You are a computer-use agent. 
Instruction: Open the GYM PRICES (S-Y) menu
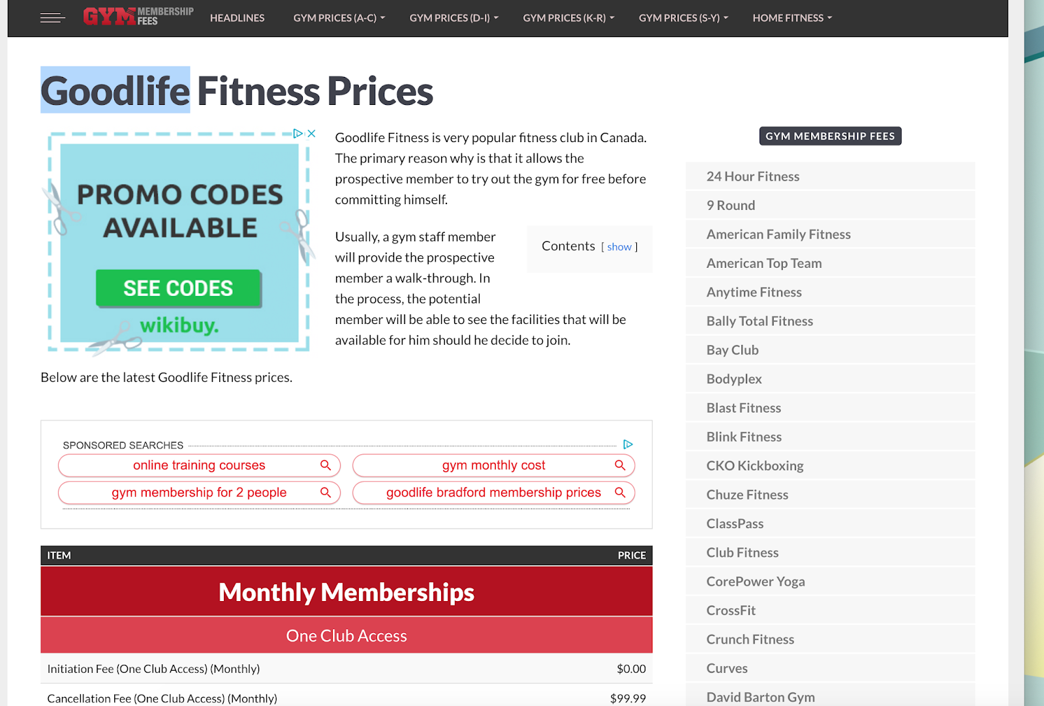683,18
